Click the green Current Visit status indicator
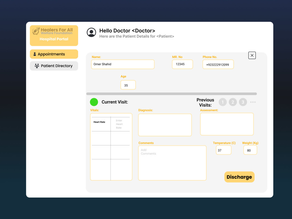This screenshot has width=292, height=219. pyautogui.click(x=94, y=102)
